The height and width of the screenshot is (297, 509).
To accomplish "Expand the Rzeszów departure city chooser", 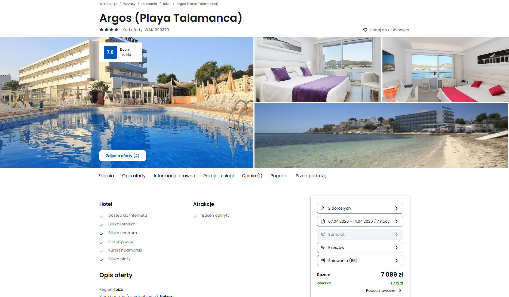I will [360, 247].
